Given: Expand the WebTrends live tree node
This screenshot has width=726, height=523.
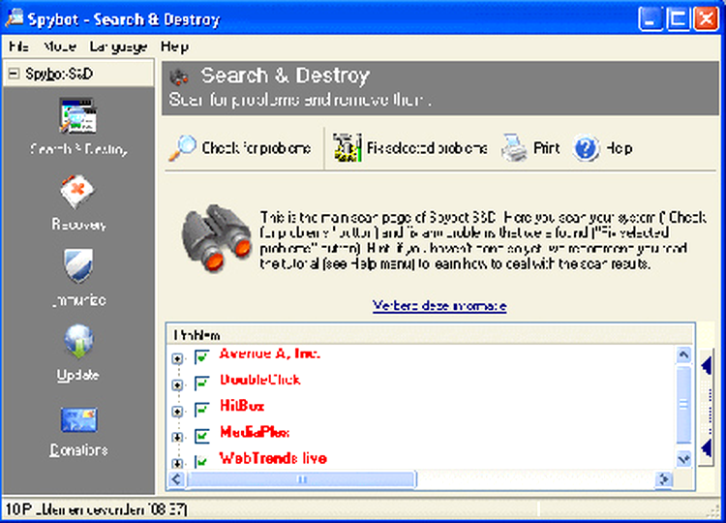Looking at the screenshot, I should click(177, 463).
